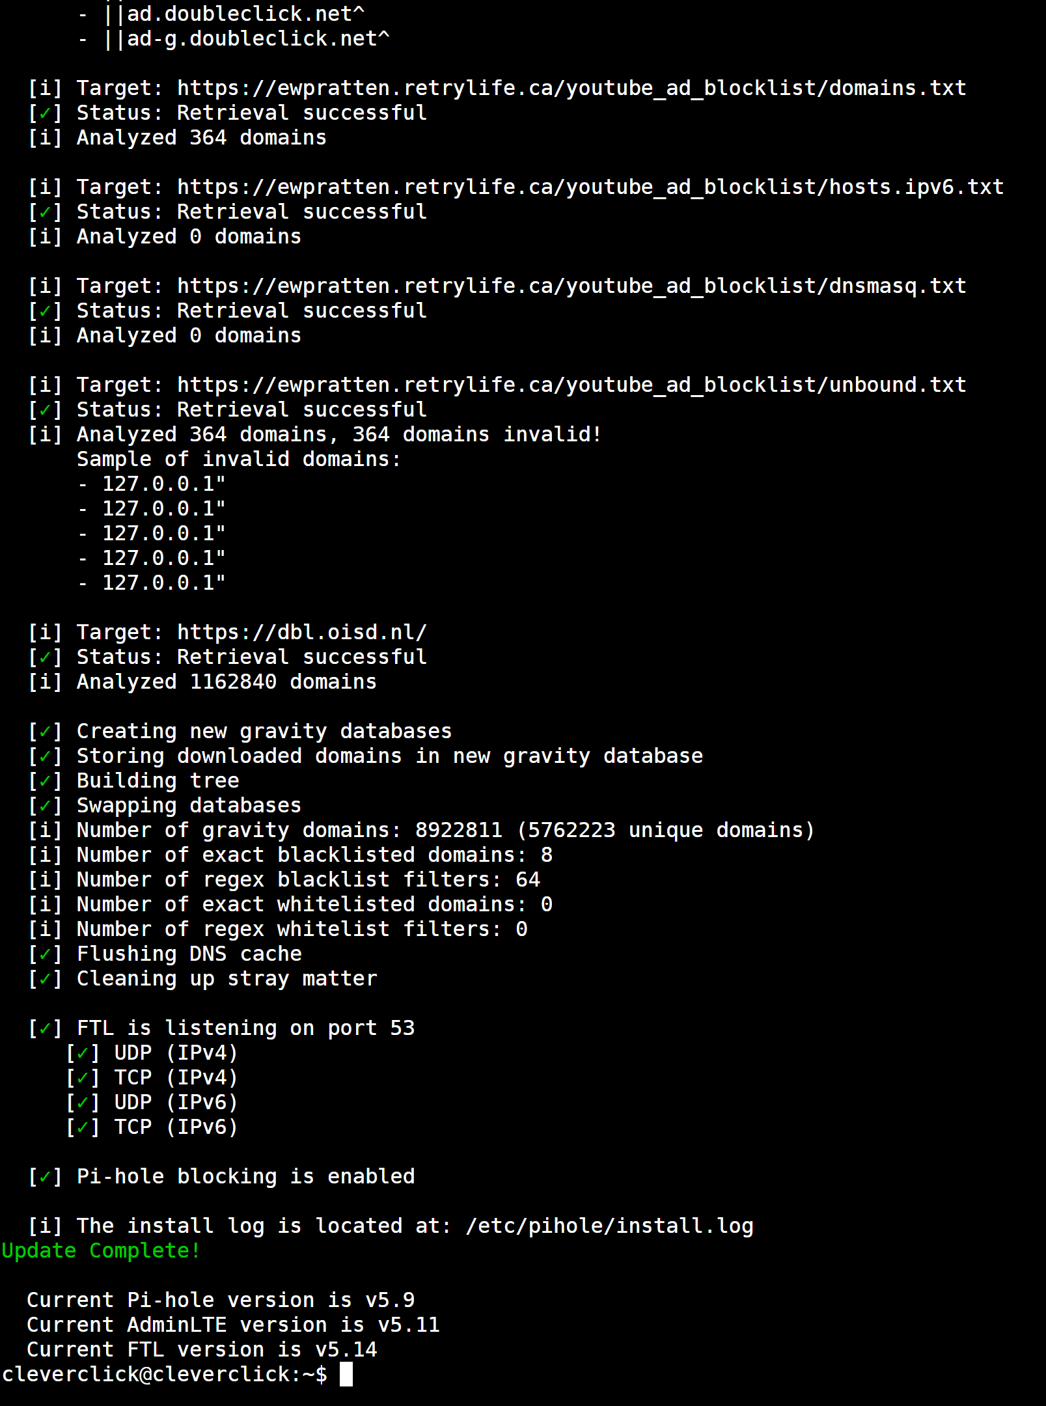Open the https://dbl.oisd.nl/ target URL
This screenshot has width=1046, height=1406.
pyautogui.click(x=301, y=632)
